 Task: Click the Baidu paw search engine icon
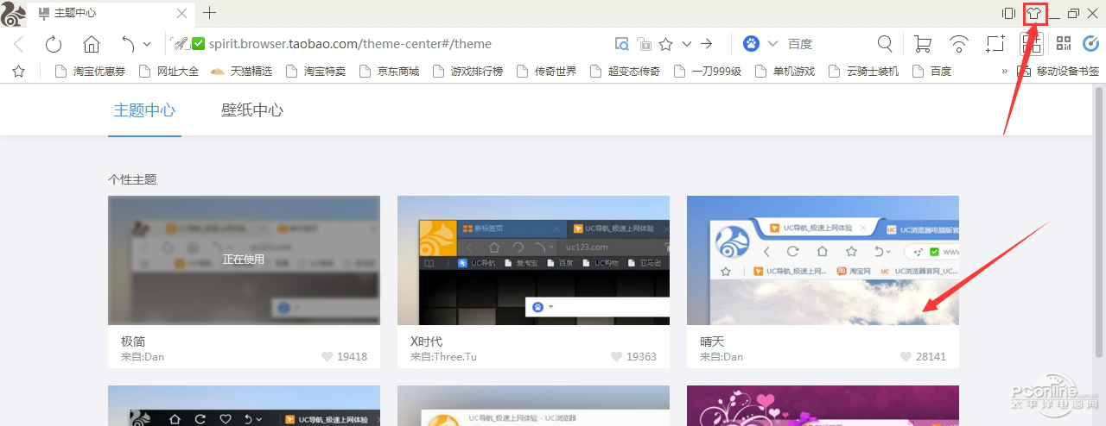click(x=751, y=43)
